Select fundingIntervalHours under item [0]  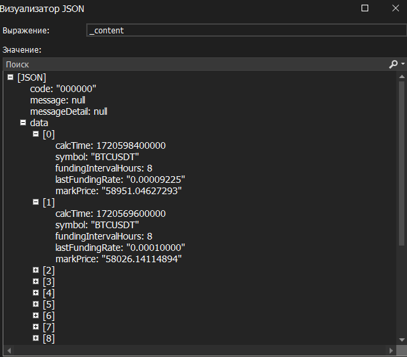[104, 169]
